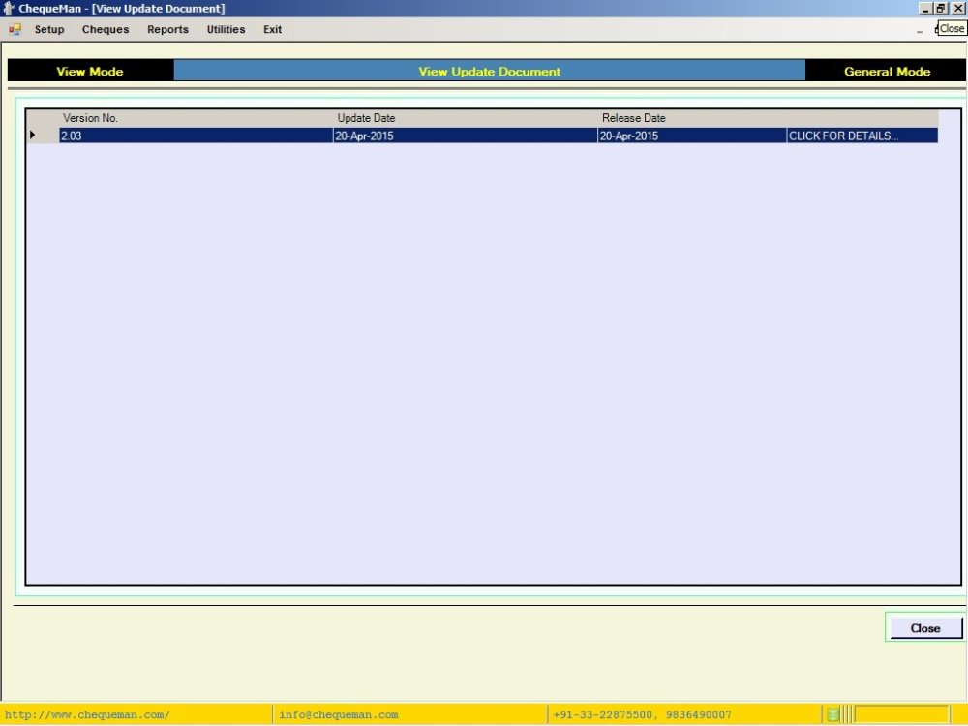Click the Close button at bottom right
Screen dimensions: 968x726
click(924, 628)
